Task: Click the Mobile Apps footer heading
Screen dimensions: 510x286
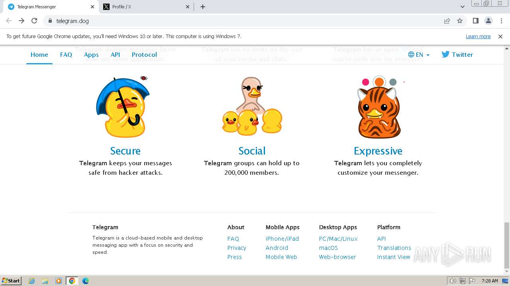Action: click(x=282, y=227)
